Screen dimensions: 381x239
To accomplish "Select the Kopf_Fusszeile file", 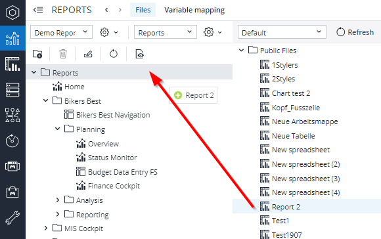I will coord(296,108).
